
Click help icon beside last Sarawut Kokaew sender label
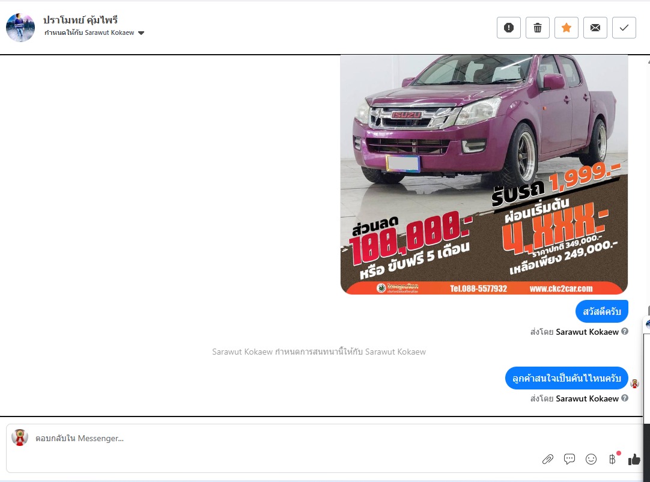pos(625,398)
